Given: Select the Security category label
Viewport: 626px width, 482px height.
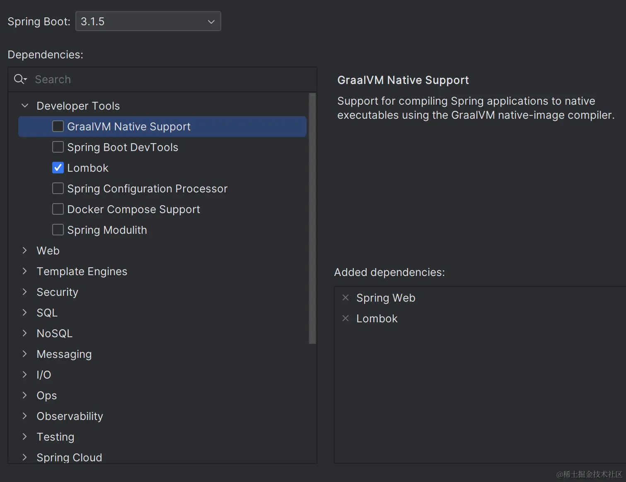Looking at the screenshot, I should 57,292.
